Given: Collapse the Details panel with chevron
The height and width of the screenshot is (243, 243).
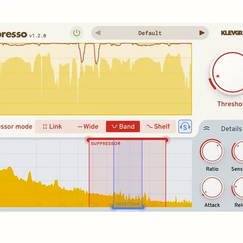Looking at the screenshot, I should point(207,128).
